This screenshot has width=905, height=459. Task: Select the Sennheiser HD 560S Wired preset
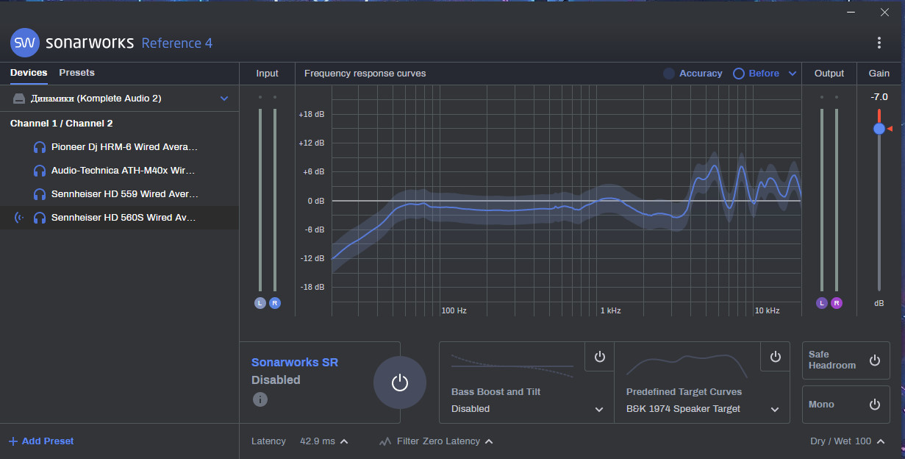pos(119,218)
